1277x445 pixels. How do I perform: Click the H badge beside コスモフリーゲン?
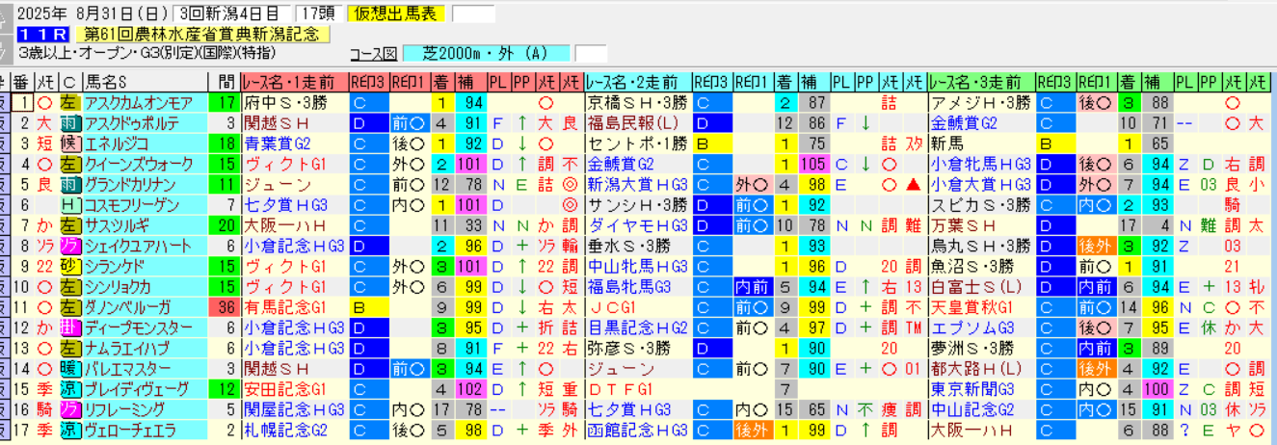(x=70, y=205)
